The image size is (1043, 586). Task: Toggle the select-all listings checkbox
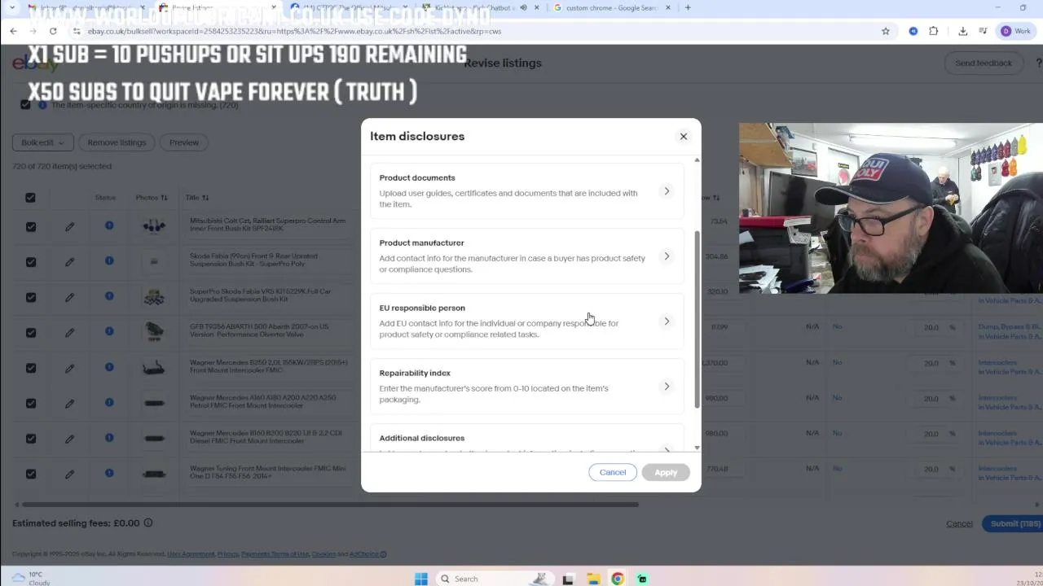(x=30, y=198)
